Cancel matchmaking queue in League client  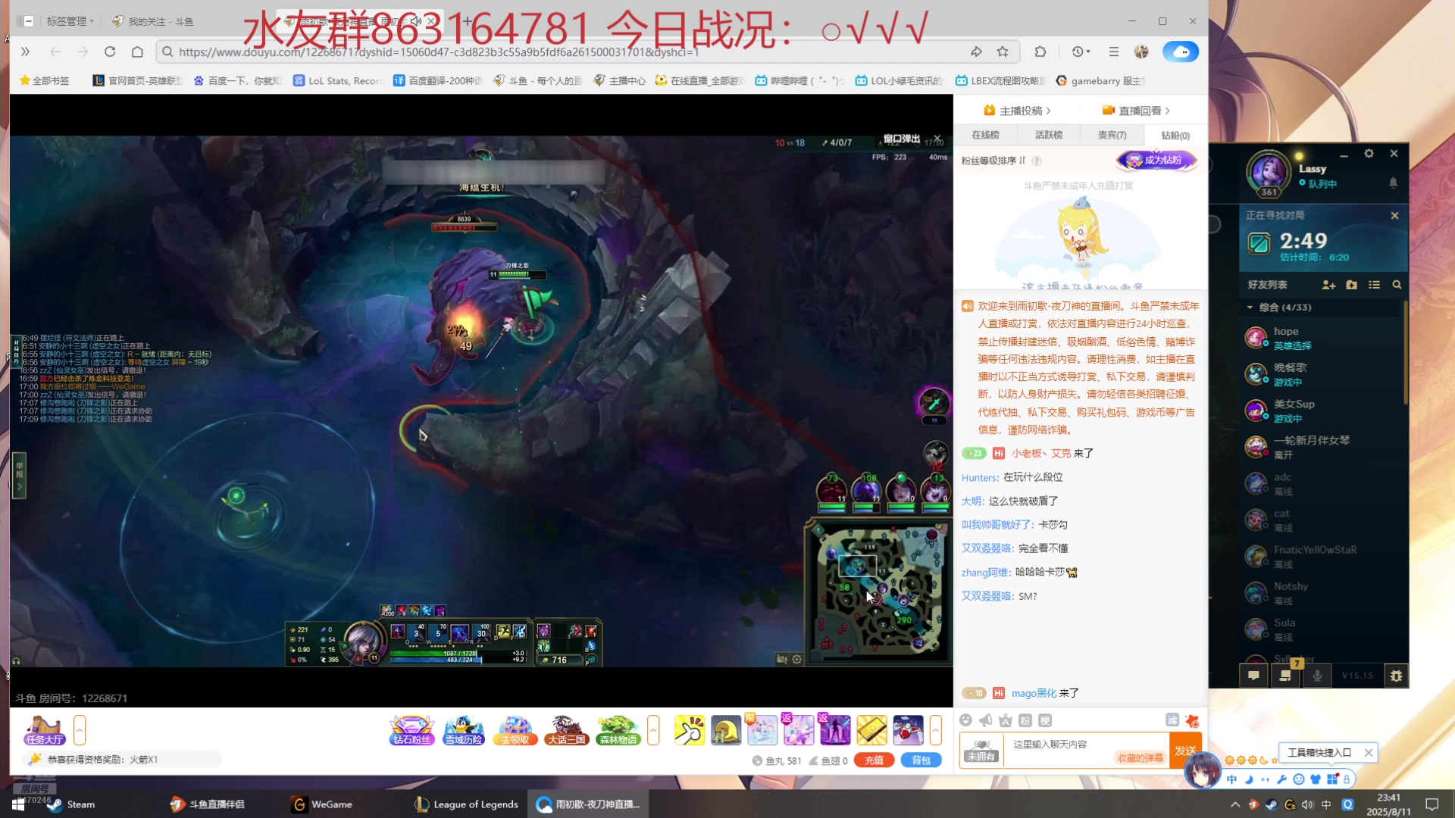click(1394, 216)
